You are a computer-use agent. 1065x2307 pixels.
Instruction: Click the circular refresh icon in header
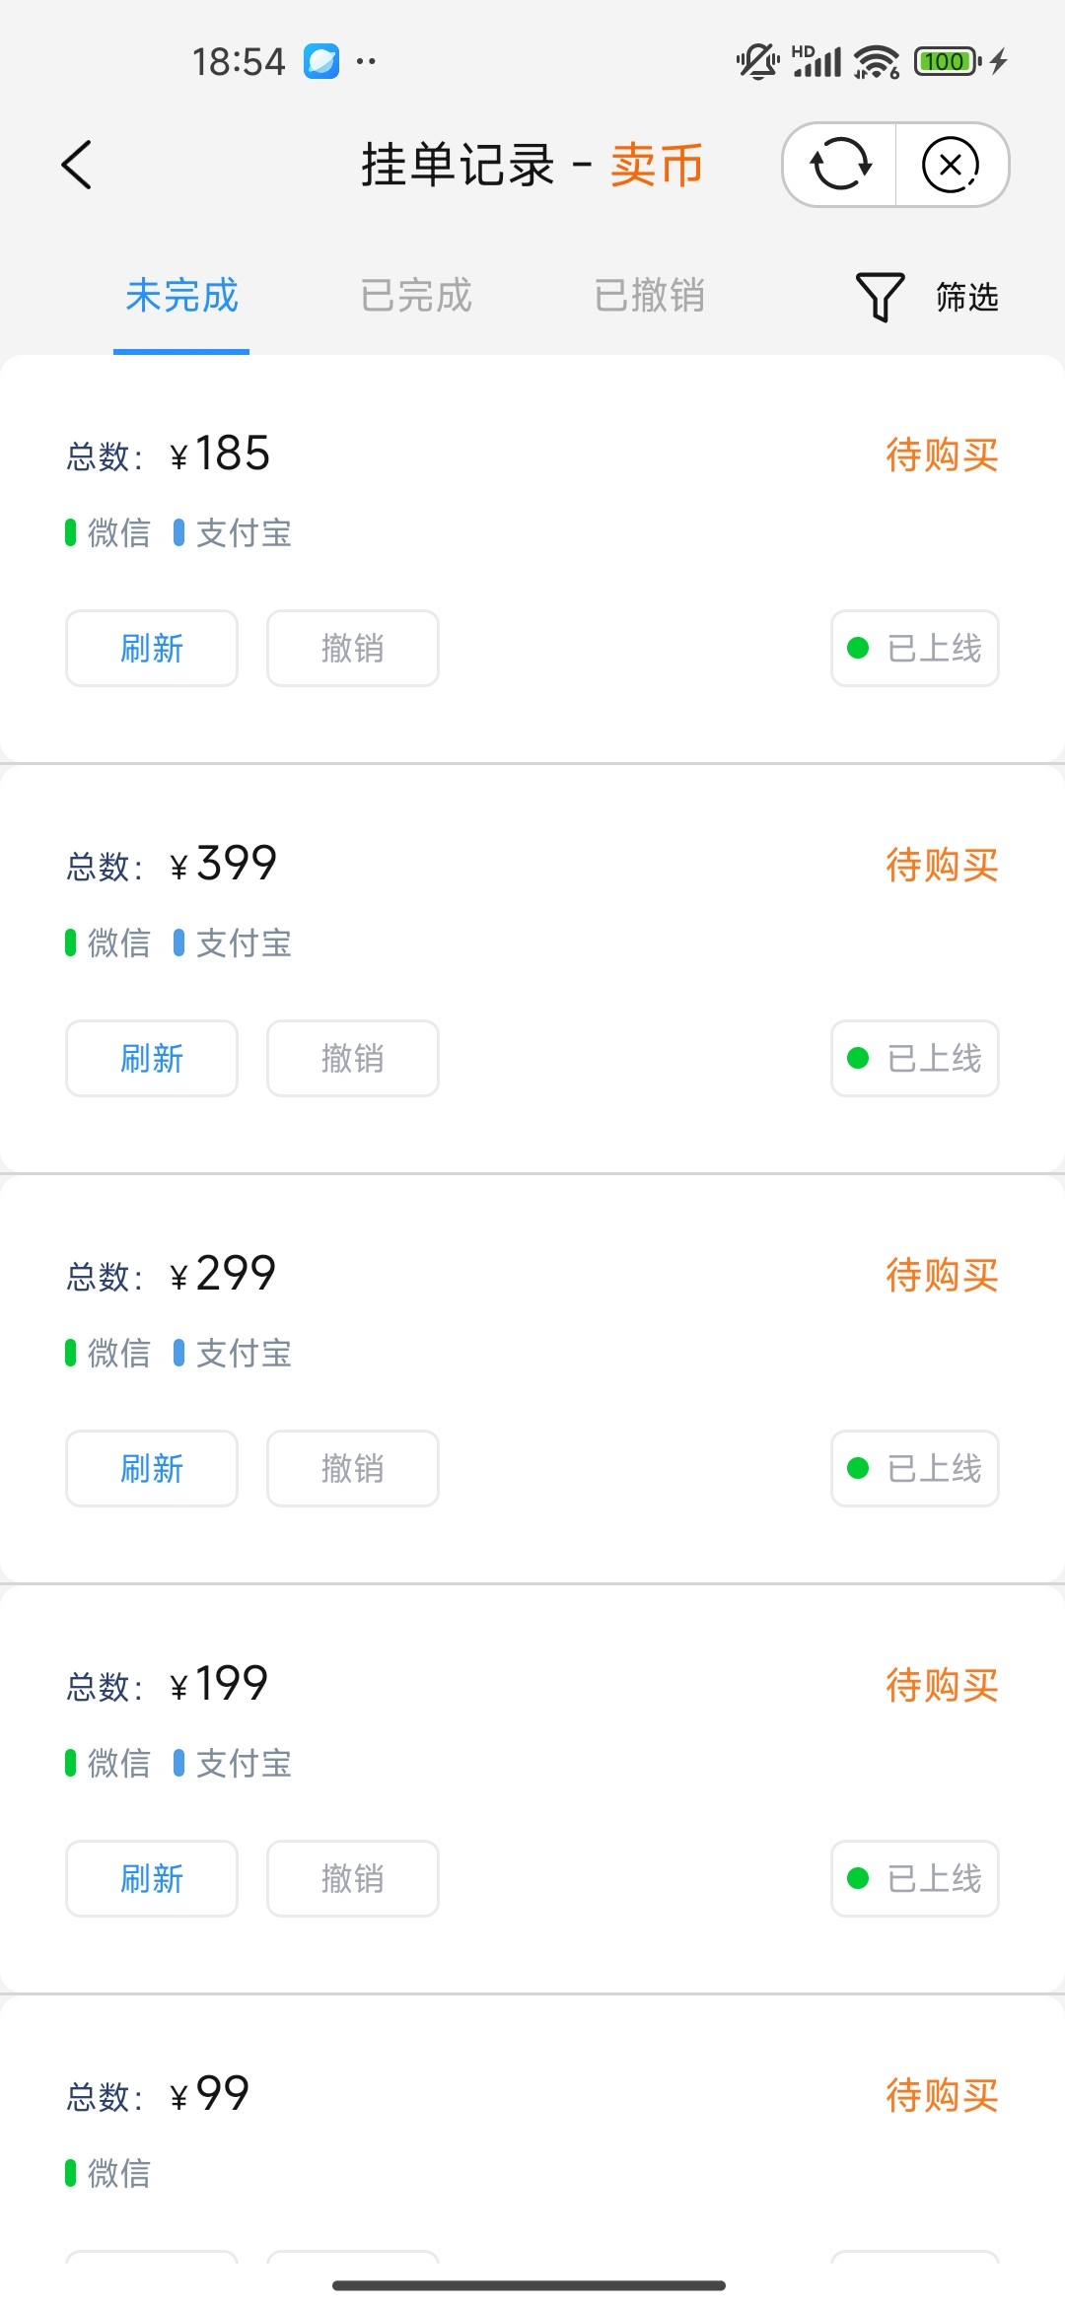click(x=840, y=165)
